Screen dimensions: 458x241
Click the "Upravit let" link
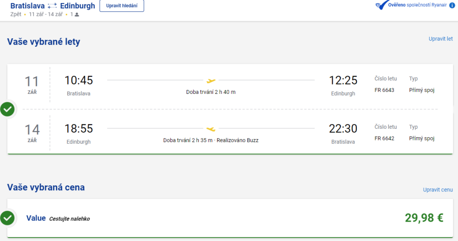441,39
